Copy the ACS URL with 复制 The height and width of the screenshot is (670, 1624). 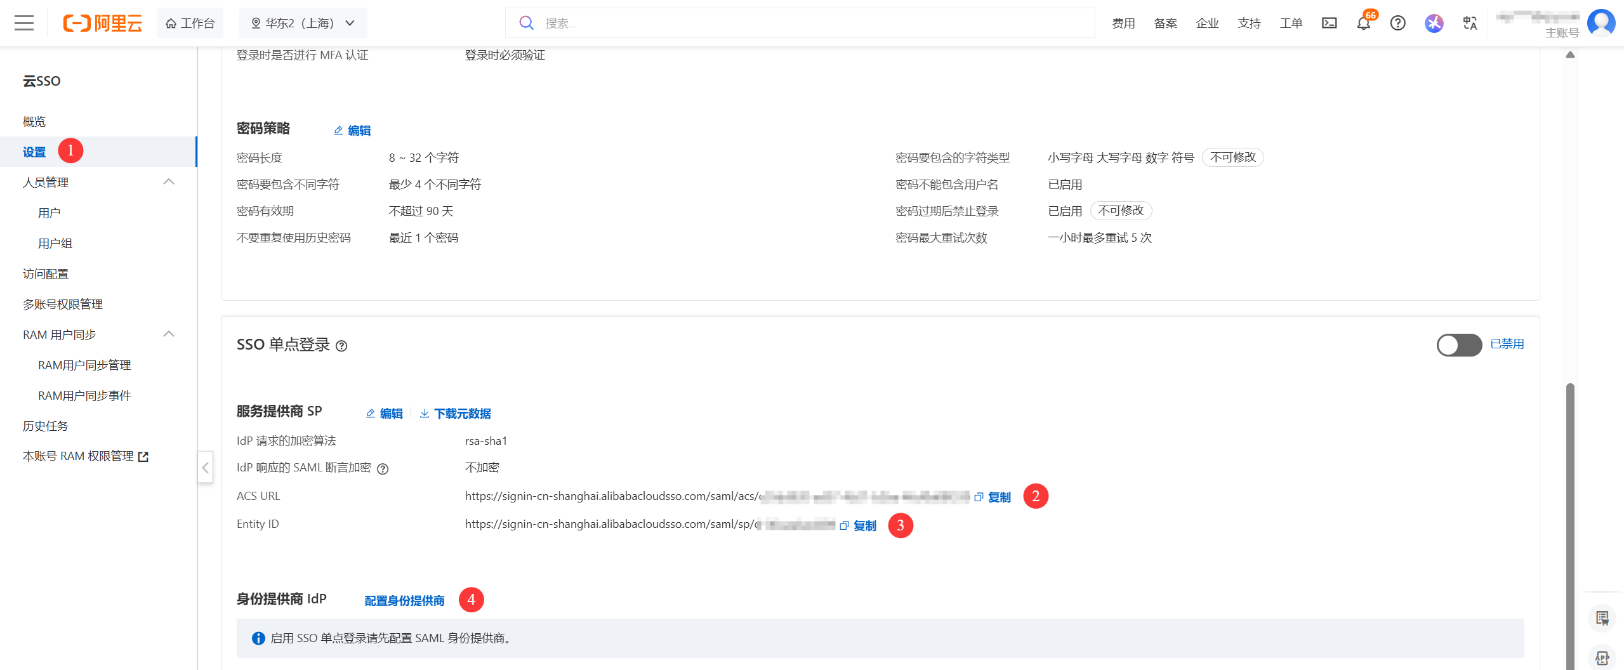(993, 497)
